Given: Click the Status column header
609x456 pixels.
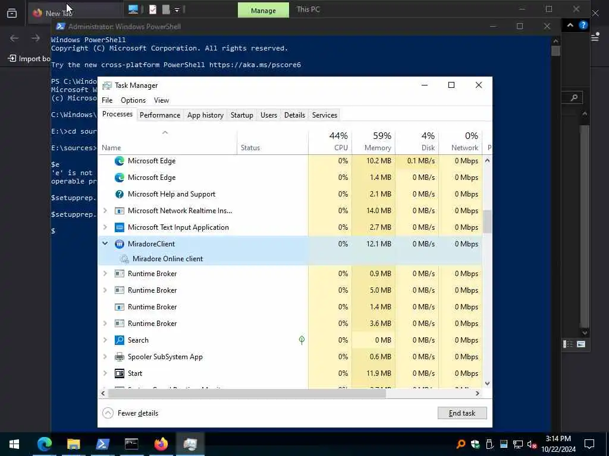Looking at the screenshot, I should pyautogui.click(x=272, y=141).
